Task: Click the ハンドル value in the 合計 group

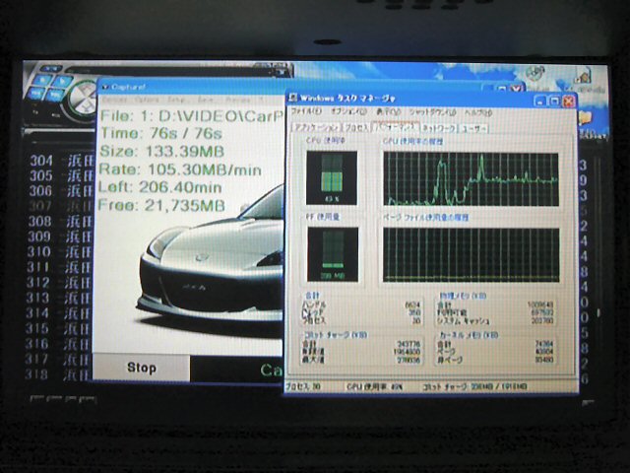Action: (412, 305)
